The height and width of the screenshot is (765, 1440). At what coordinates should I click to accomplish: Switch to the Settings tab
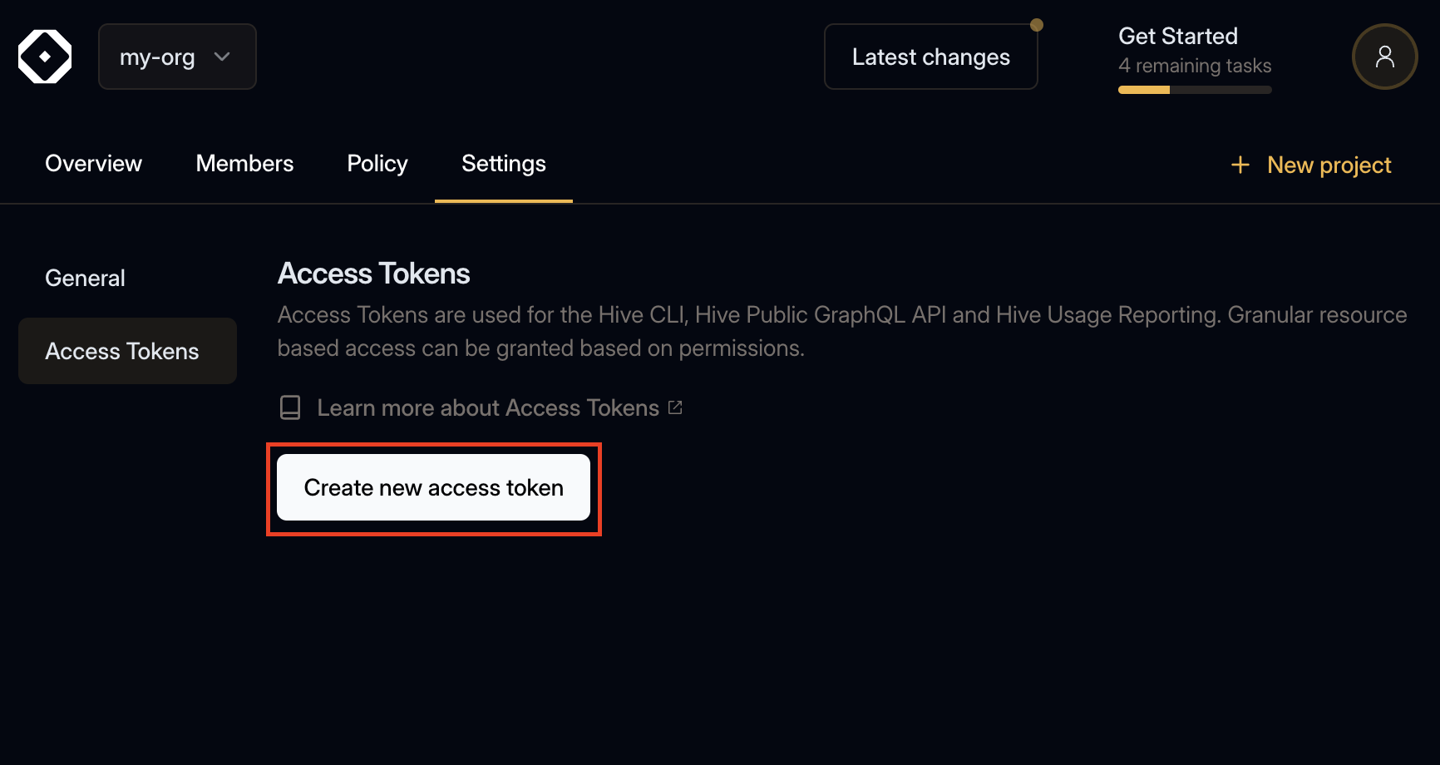click(503, 164)
